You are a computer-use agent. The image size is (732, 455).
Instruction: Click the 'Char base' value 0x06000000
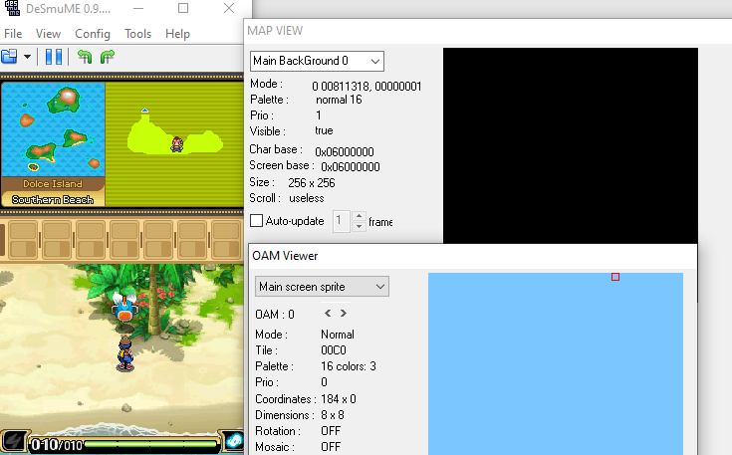pyautogui.click(x=345, y=151)
